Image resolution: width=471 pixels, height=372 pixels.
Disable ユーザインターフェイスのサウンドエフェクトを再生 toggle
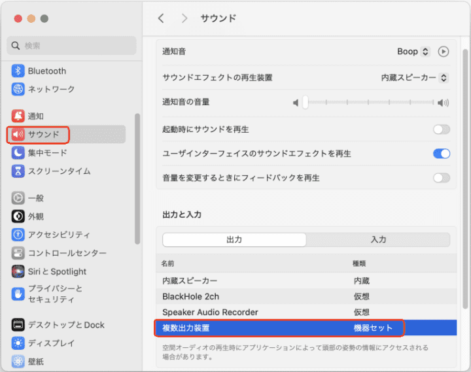pos(442,154)
